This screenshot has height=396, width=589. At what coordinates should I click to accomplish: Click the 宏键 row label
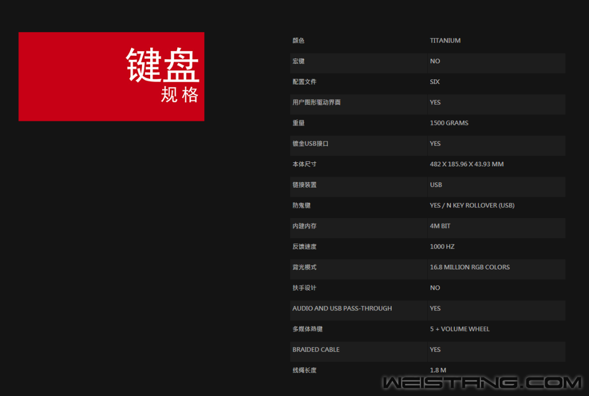299,61
